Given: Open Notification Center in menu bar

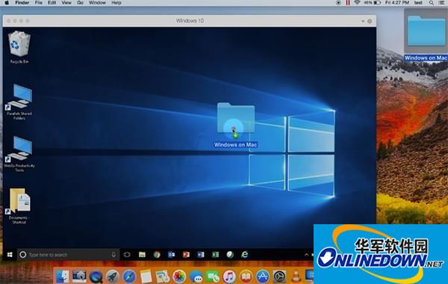Looking at the screenshot, I should (441, 3).
